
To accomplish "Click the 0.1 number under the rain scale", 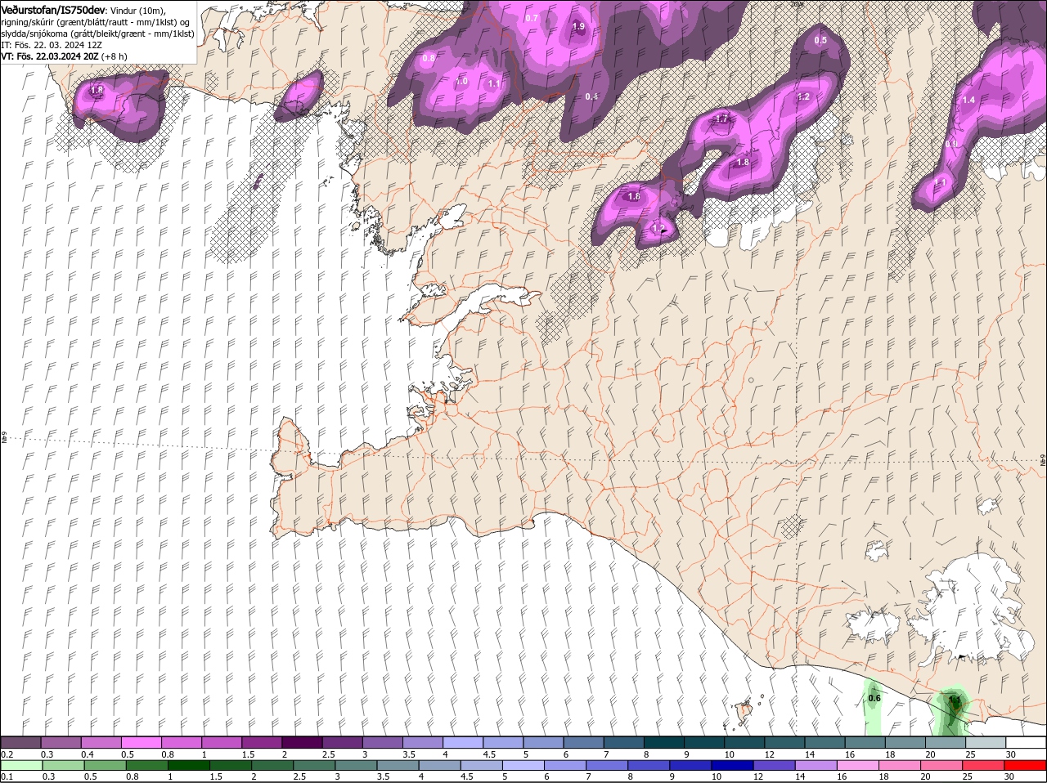I will tap(7, 776).
